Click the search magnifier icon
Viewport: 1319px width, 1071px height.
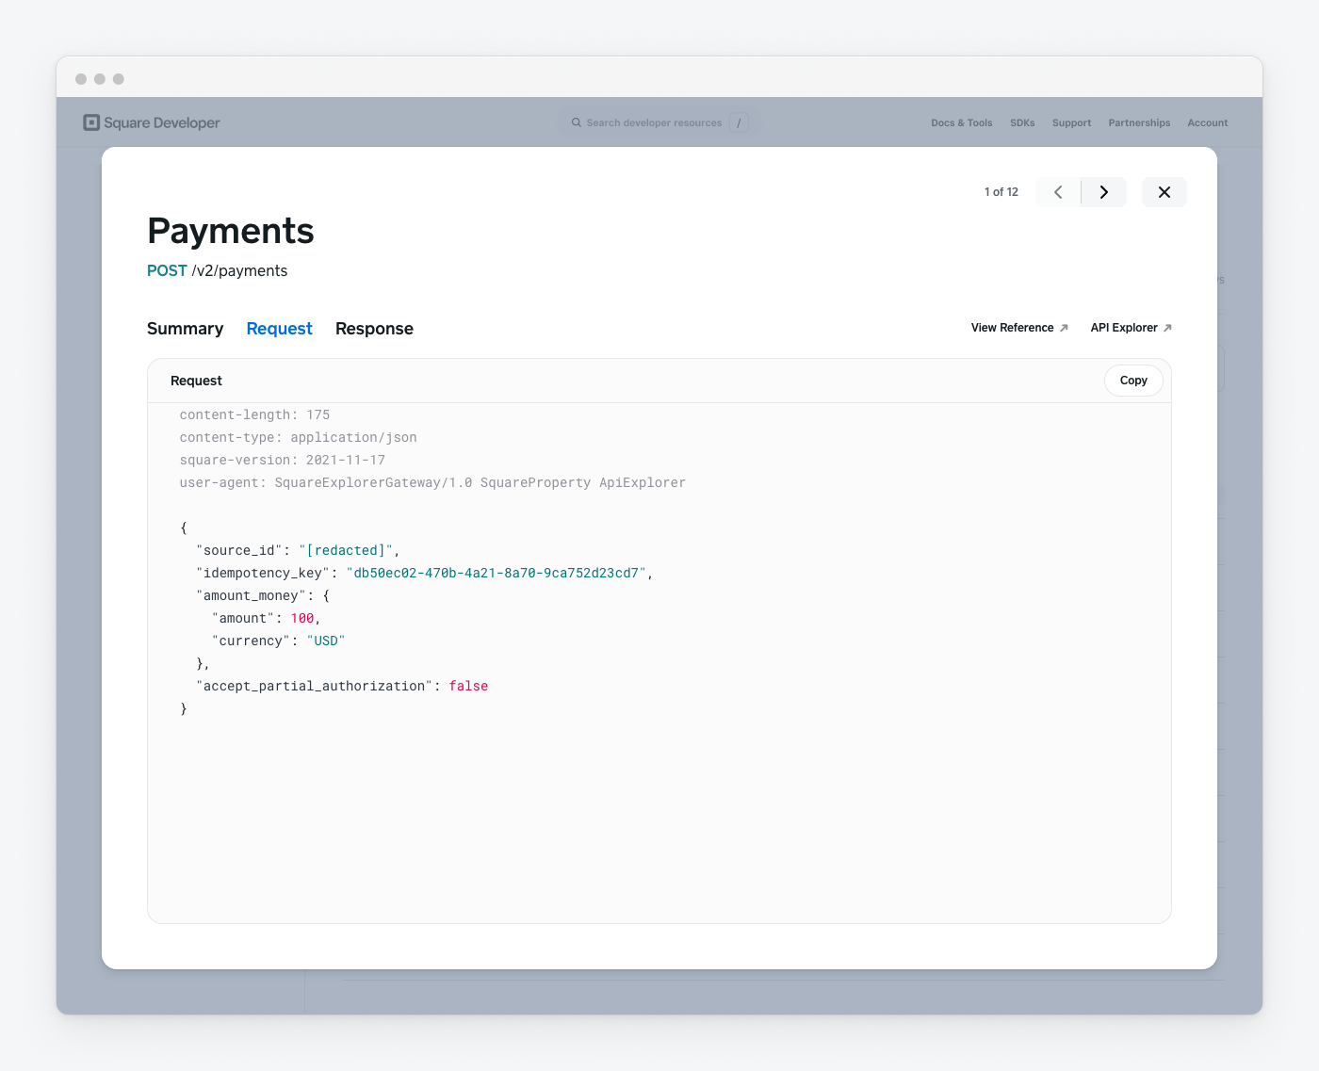click(577, 122)
